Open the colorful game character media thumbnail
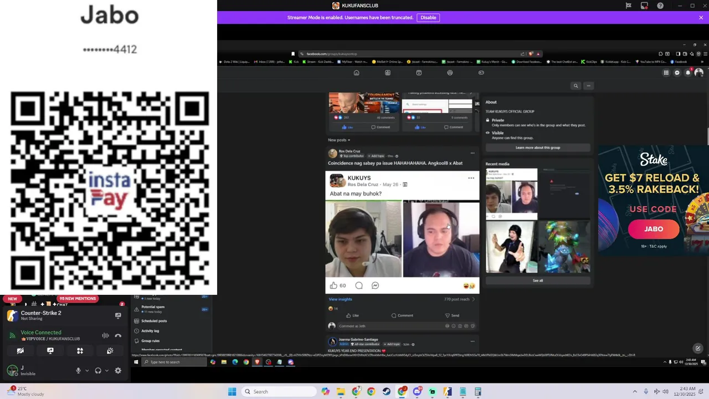The height and width of the screenshot is (399, 709). click(x=564, y=247)
